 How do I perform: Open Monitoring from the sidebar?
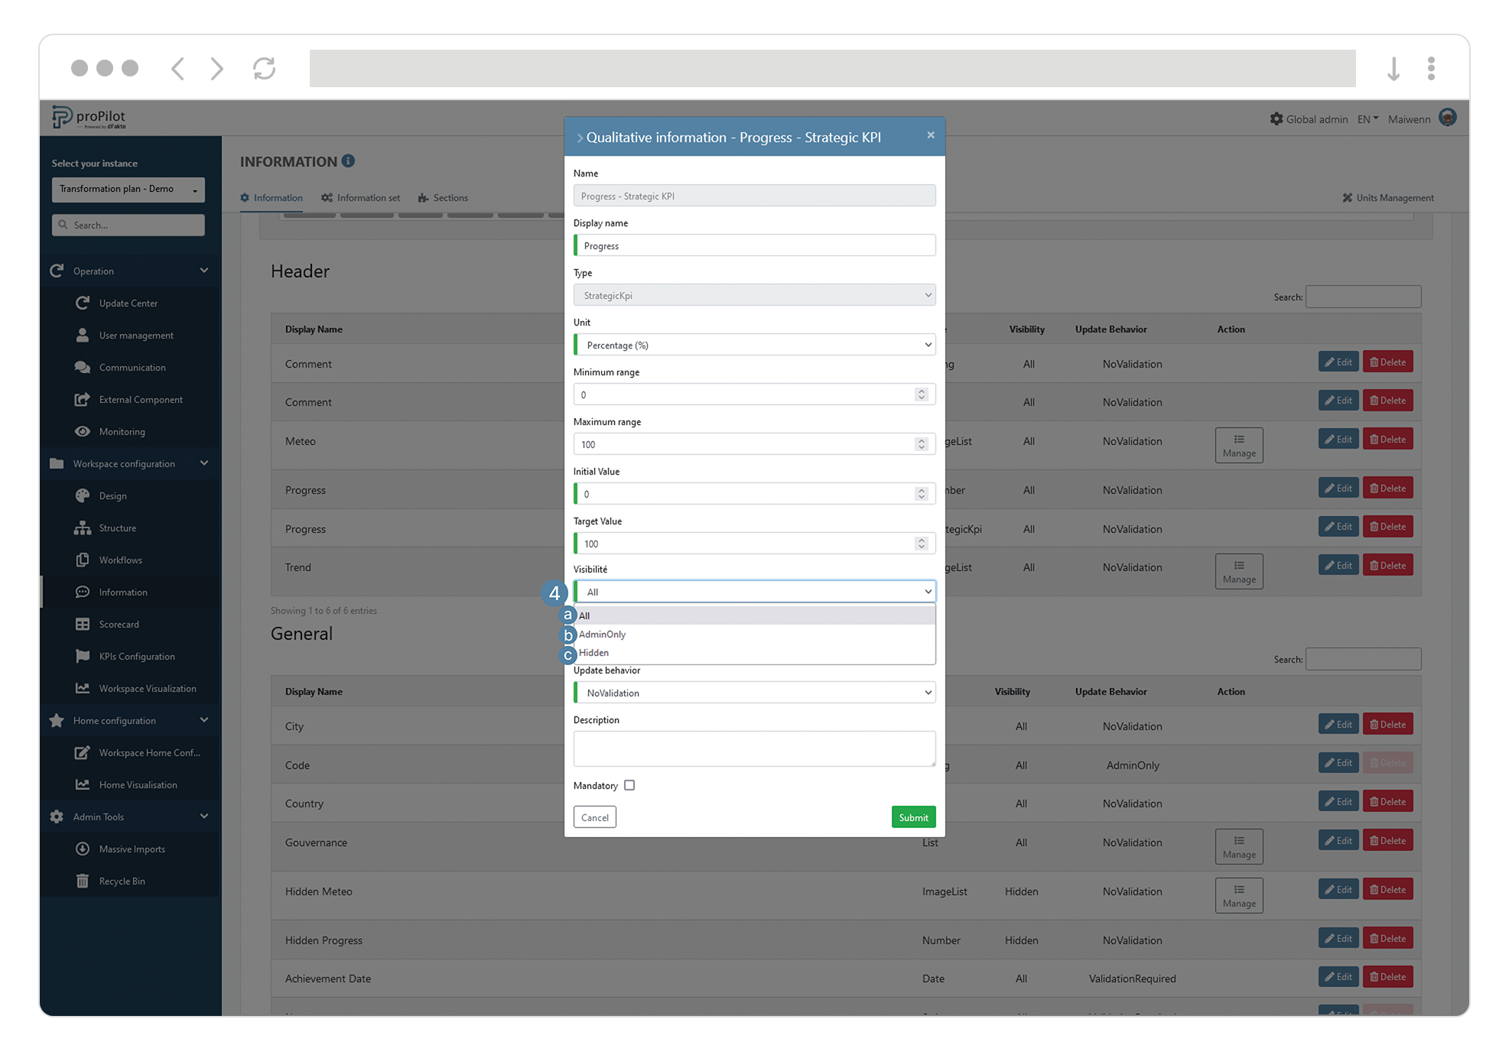(122, 432)
